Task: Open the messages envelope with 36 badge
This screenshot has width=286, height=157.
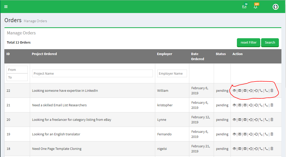Action: [x=244, y=7]
